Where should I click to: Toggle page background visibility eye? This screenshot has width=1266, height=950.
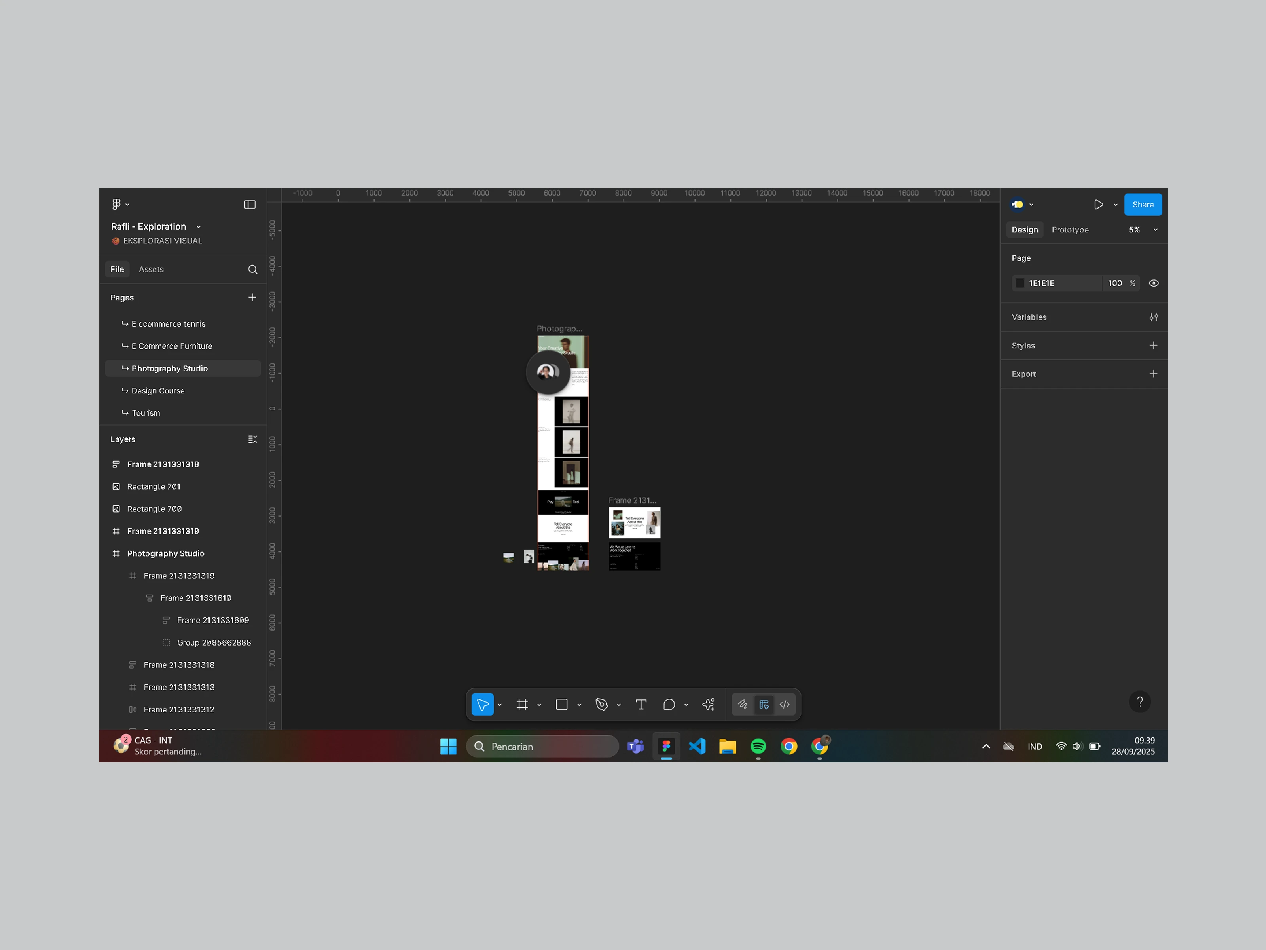coord(1153,283)
